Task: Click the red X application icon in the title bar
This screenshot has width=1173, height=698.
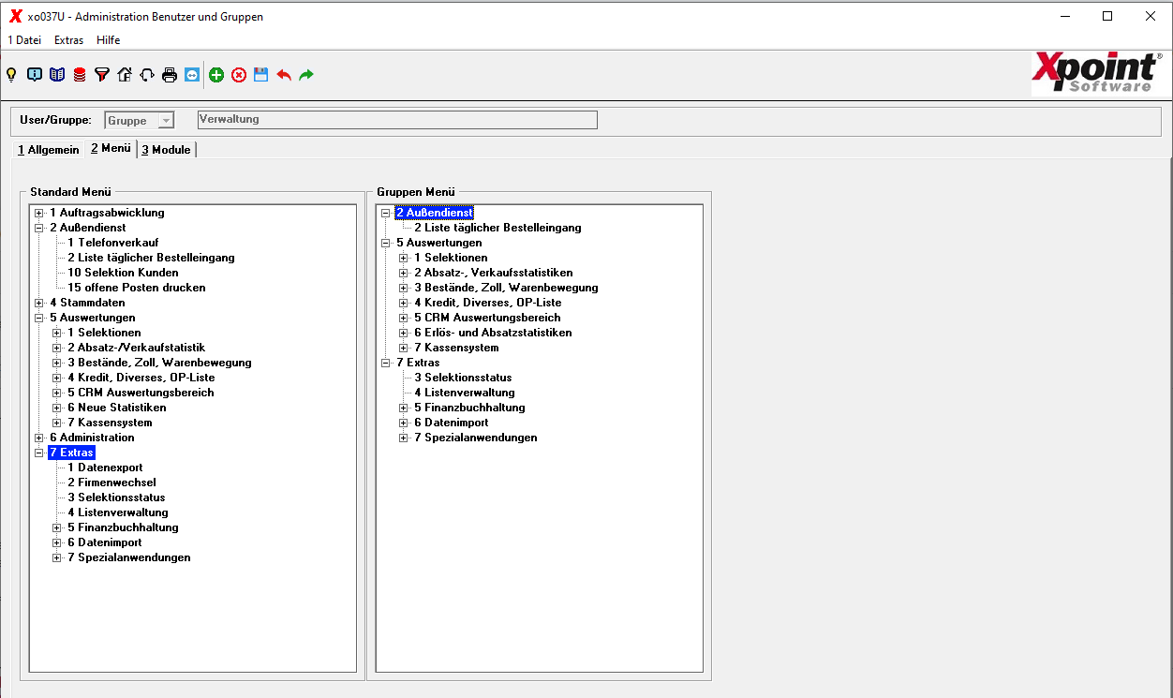Action: point(15,16)
